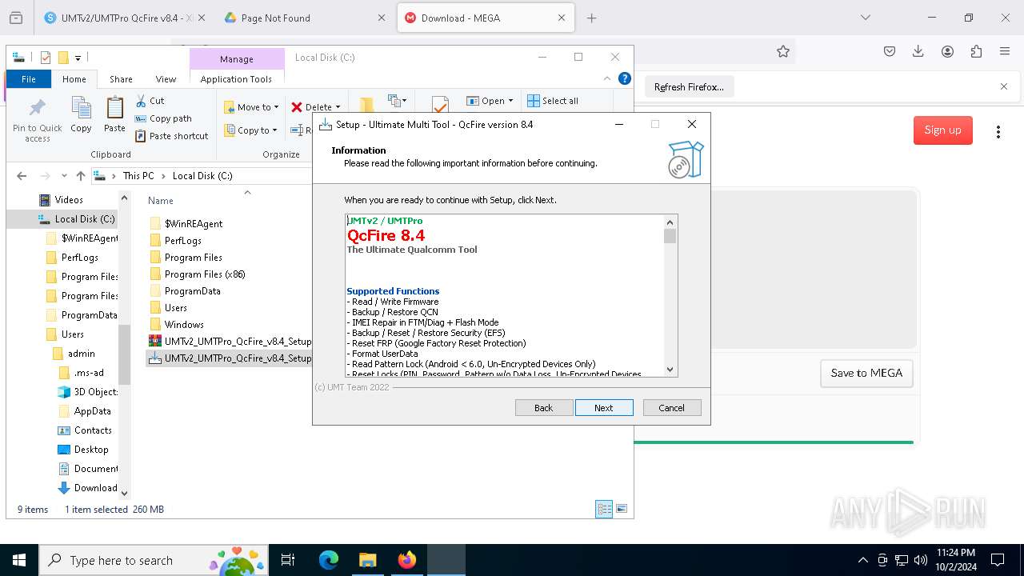Open the Application Tools tab

click(236, 79)
